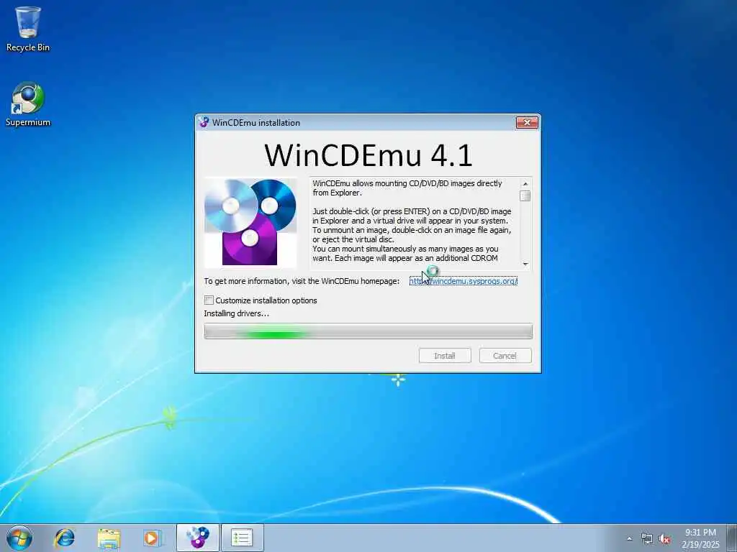Open Windows Media Player taskbar icon

coord(153,538)
